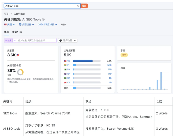Image resolution: width=174 pixels, height=137 pixels.
Task: Click the plus icon next to AI SEO Tools title
Action: point(43,19)
